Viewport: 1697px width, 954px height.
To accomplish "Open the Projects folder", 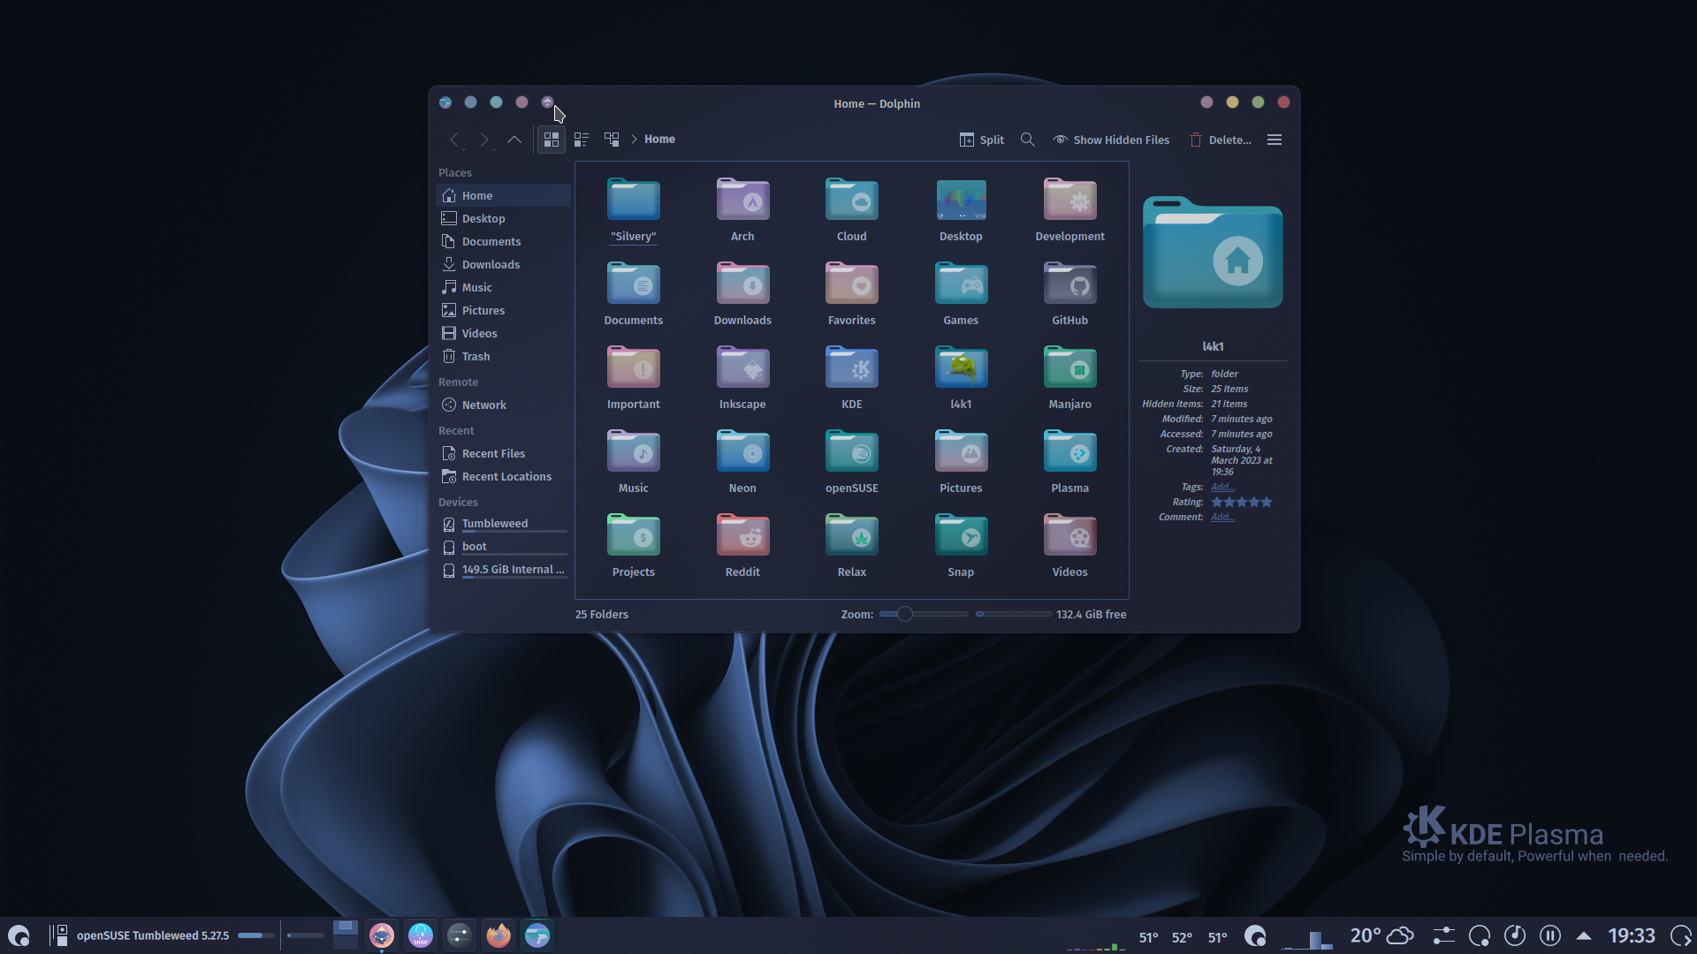I will point(634,545).
